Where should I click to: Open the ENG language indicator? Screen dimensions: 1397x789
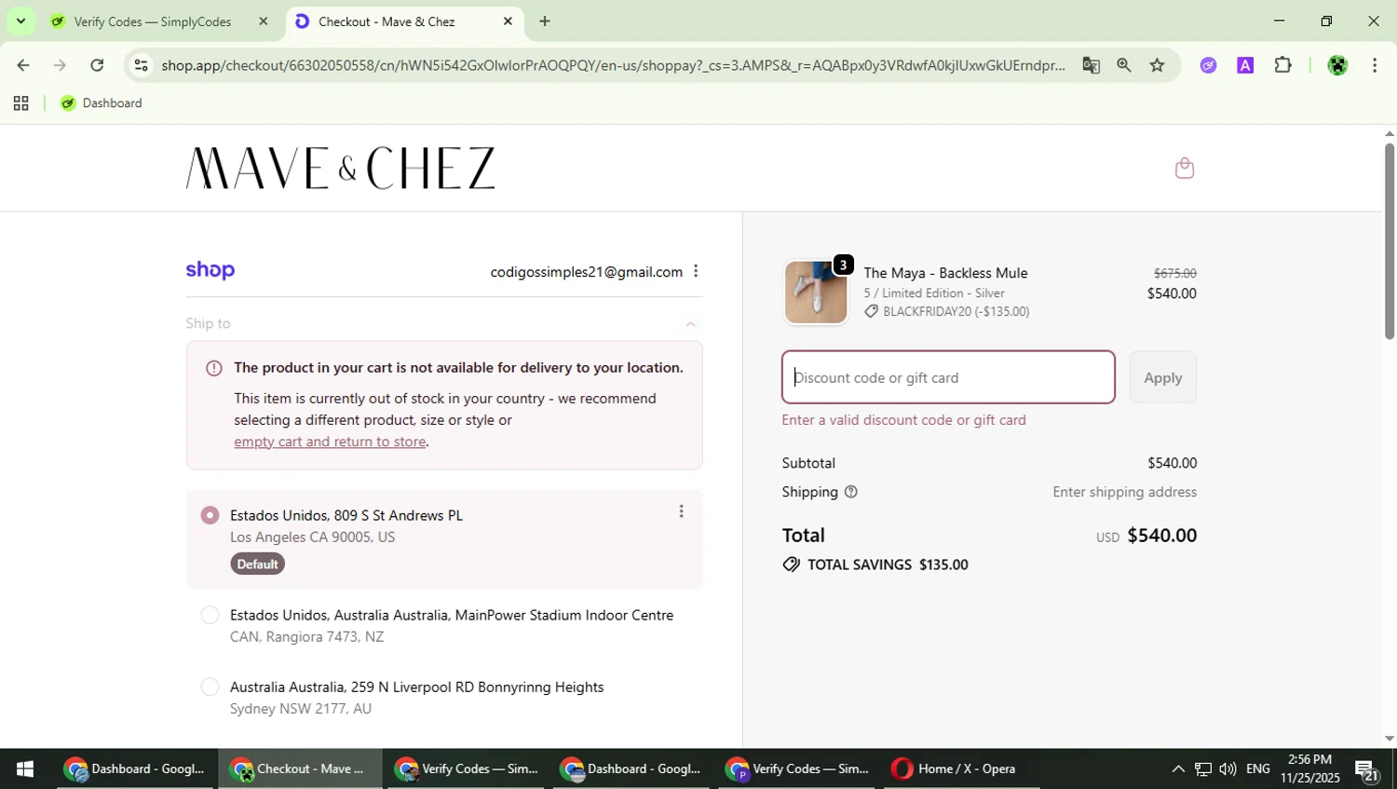click(1257, 769)
